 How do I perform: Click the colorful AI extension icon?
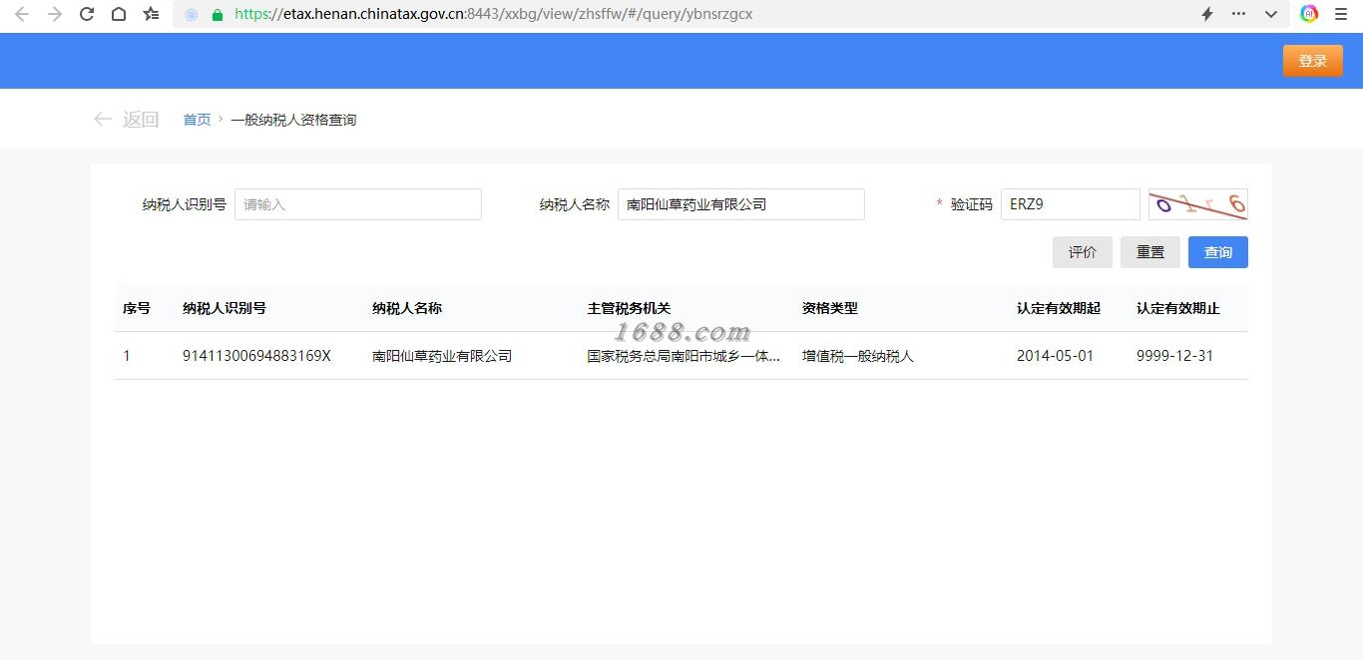(1309, 14)
